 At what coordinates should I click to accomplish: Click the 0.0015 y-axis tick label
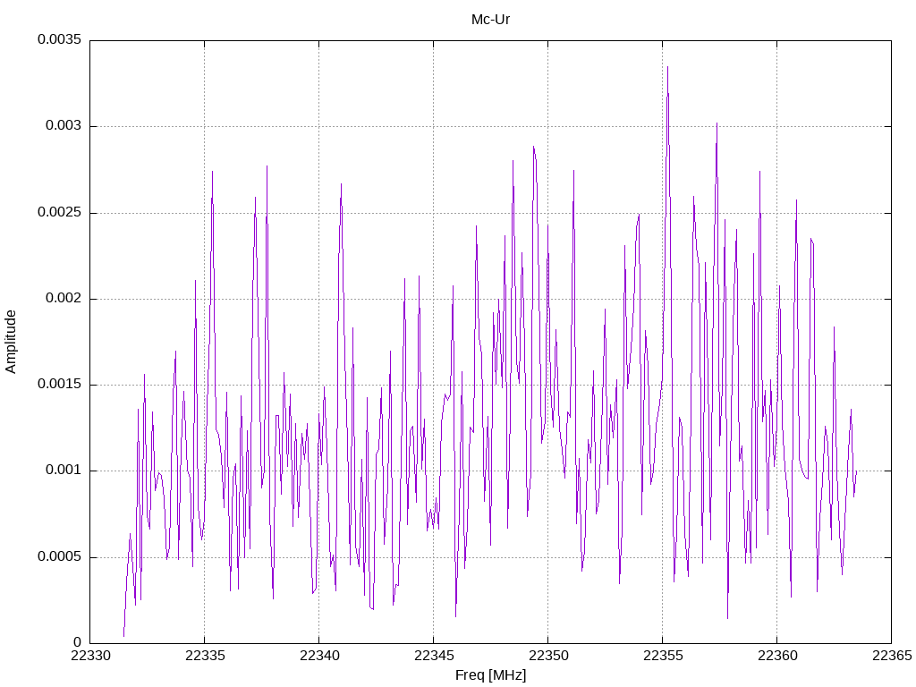click(60, 384)
